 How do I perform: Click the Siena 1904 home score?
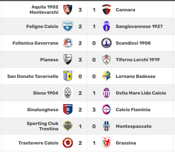(x=80, y=93)
